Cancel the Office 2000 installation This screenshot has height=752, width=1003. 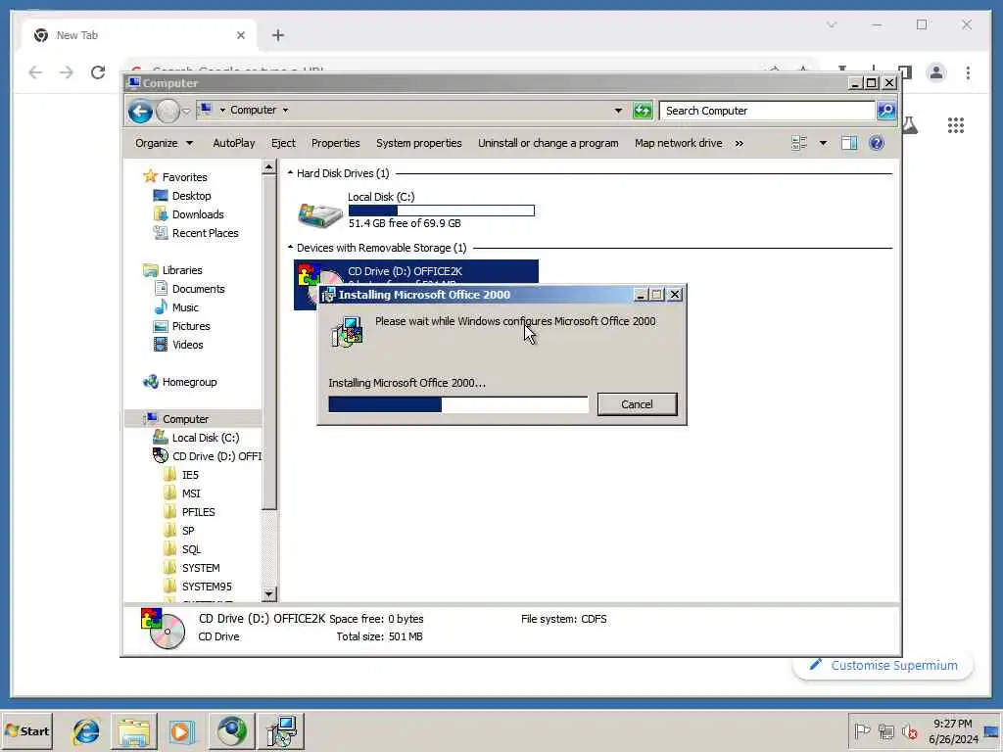click(637, 404)
